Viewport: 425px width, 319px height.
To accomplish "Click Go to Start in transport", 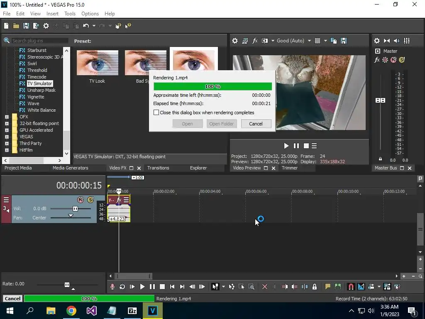I will click(x=172, y=287).
